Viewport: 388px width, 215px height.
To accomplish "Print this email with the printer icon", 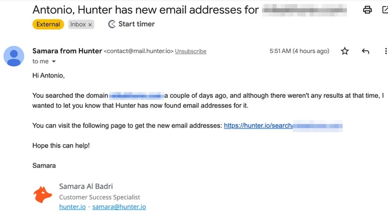I will (367, 10).
